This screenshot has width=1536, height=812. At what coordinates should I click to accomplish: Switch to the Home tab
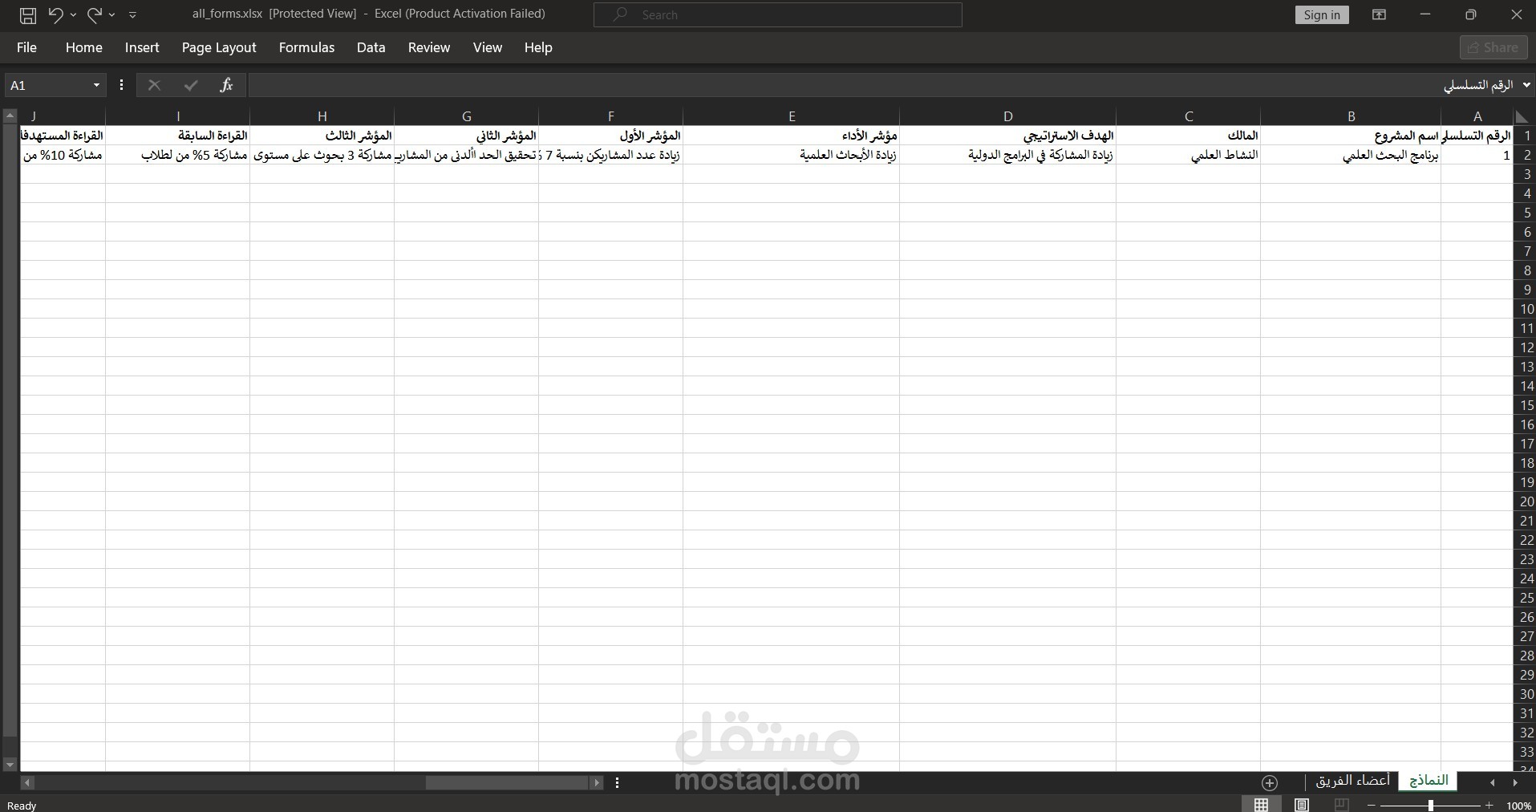pos(83,47)
